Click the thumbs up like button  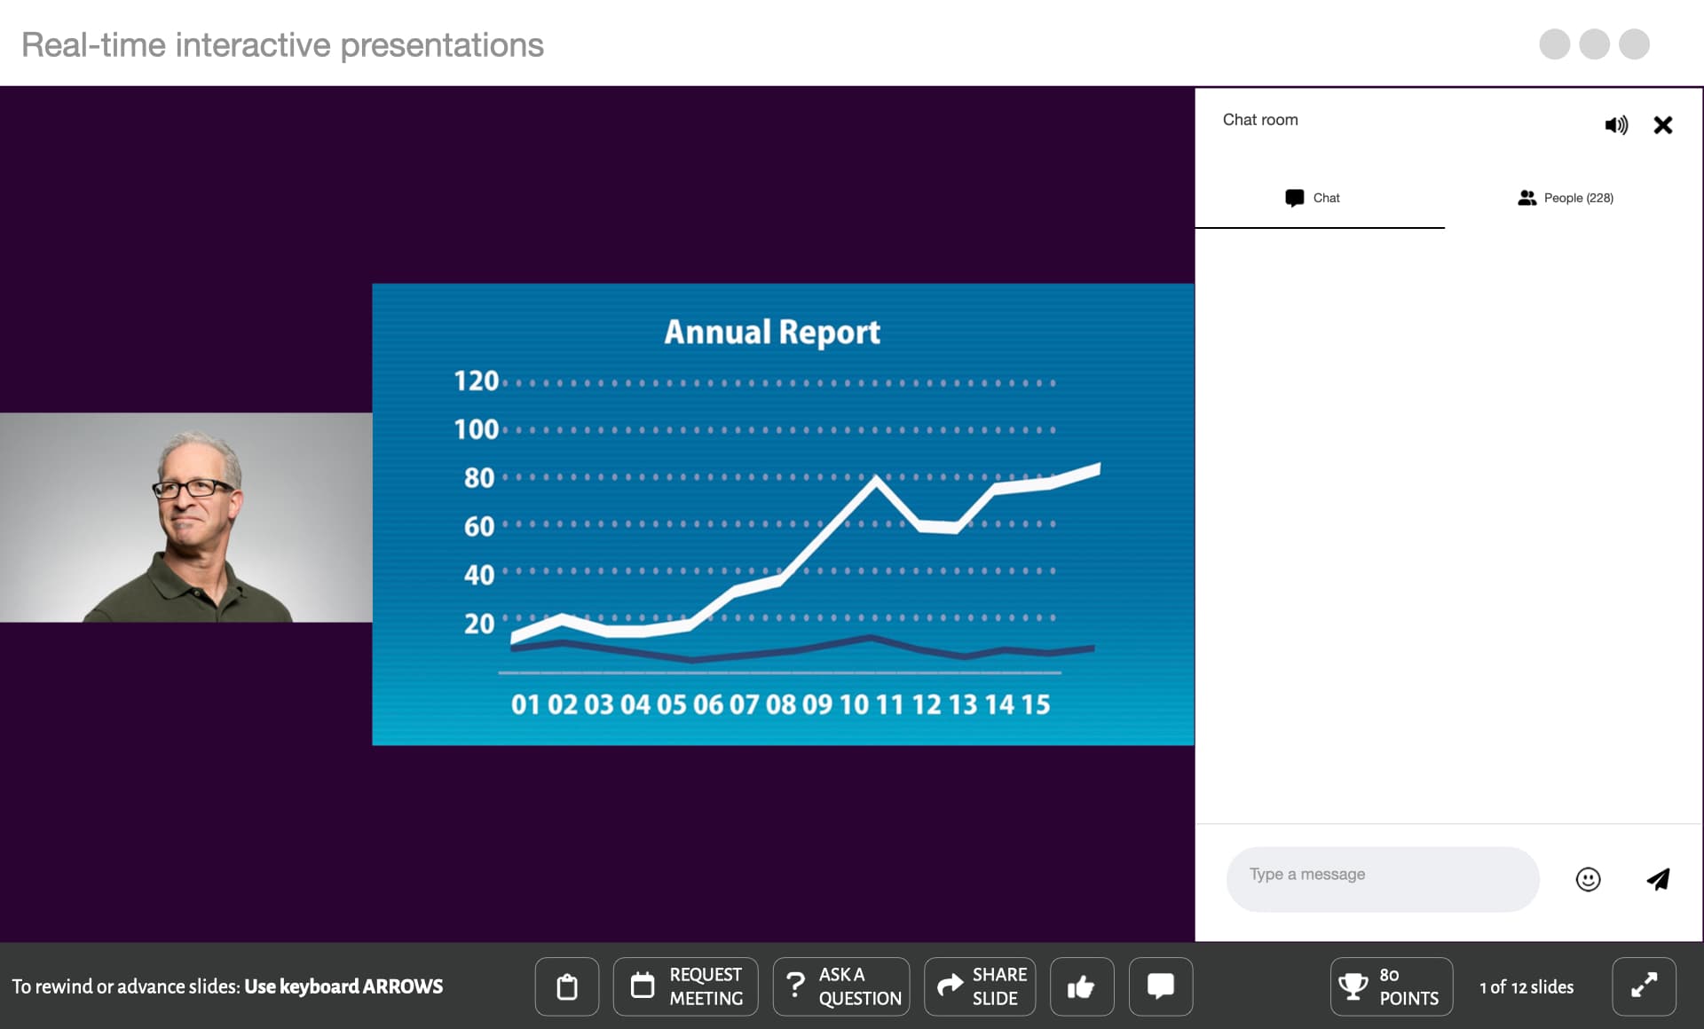pos(1081,986)
